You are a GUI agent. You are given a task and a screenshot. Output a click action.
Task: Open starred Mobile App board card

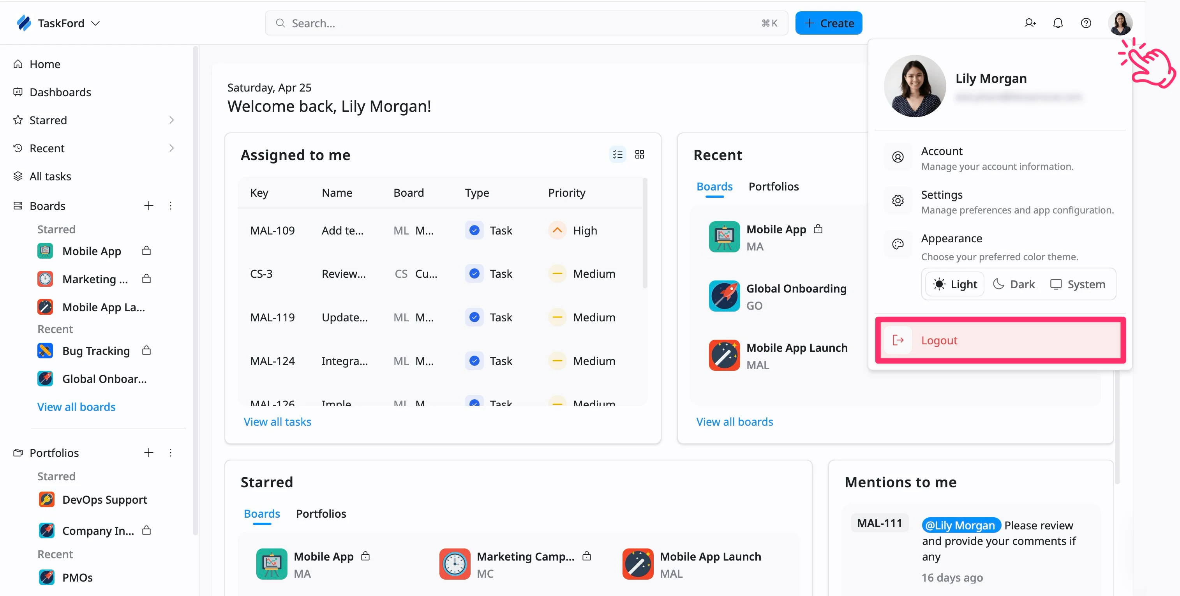313,564
